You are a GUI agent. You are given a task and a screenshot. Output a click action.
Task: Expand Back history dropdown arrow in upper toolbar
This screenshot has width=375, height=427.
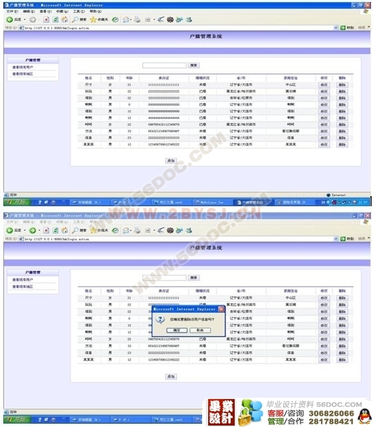[25, 19]
